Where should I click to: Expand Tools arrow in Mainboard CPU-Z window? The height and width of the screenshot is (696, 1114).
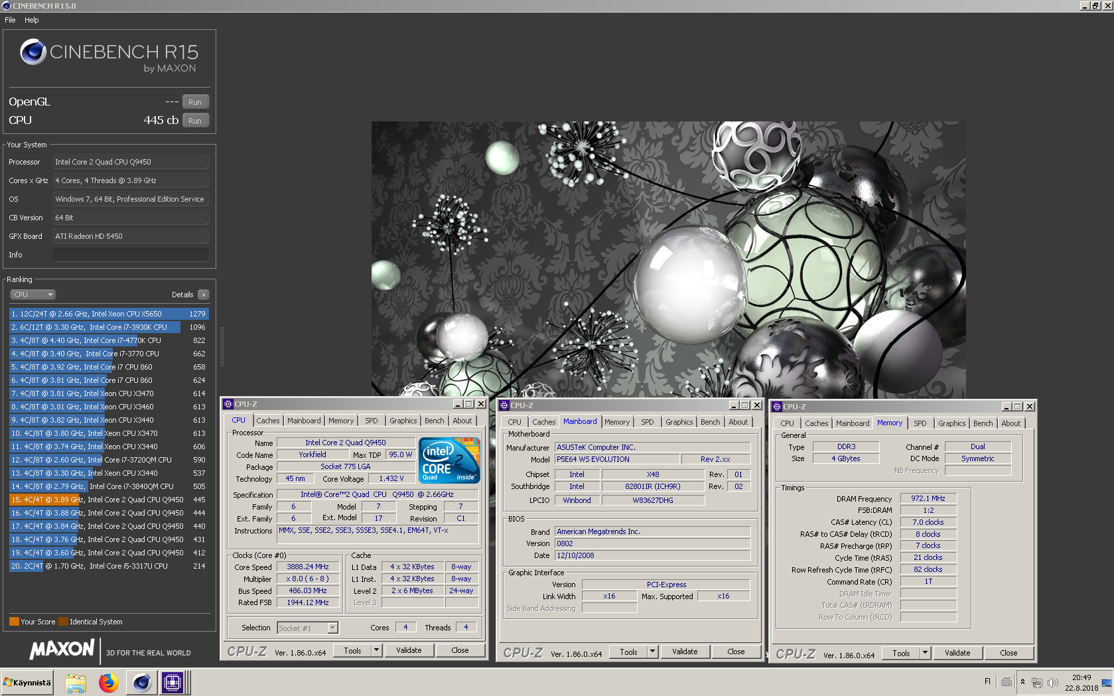[x=652, y=652]
